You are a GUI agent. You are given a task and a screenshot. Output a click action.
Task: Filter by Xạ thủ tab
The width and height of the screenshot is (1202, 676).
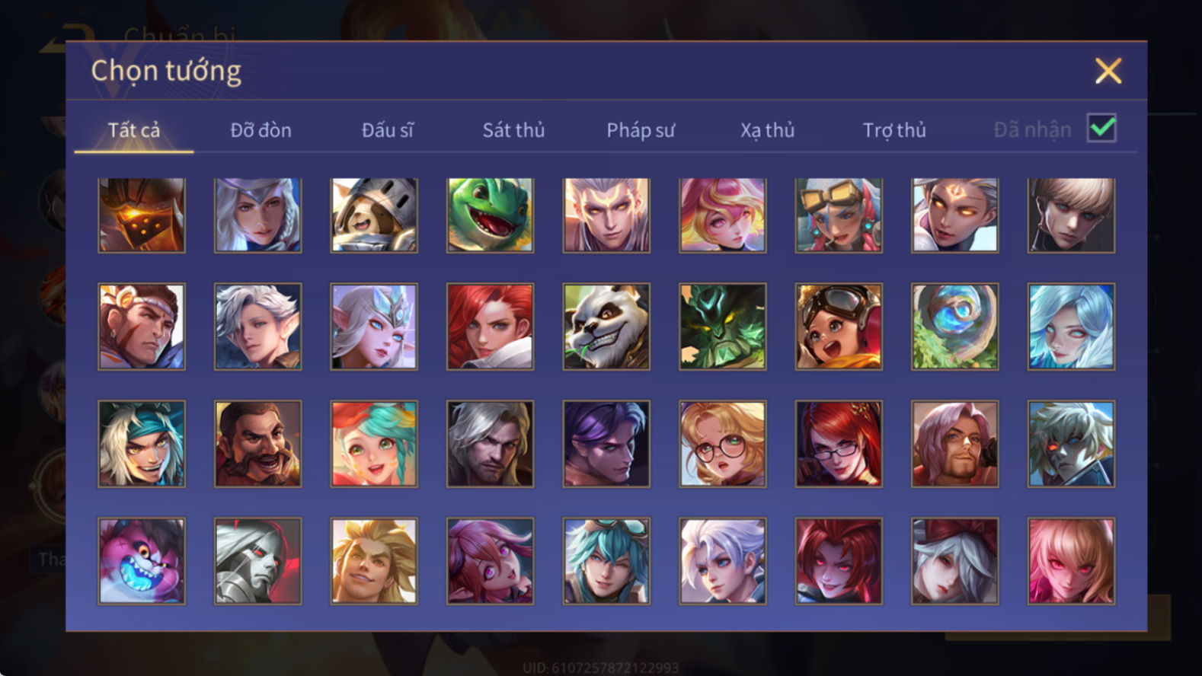pos(767,130)
